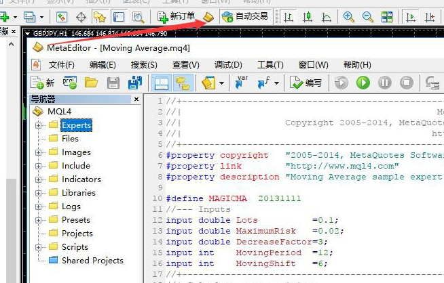This screenshot has width=444, height=283.
Task: Expand the Scripts folder tree node
Action: [x=39, y=247]
